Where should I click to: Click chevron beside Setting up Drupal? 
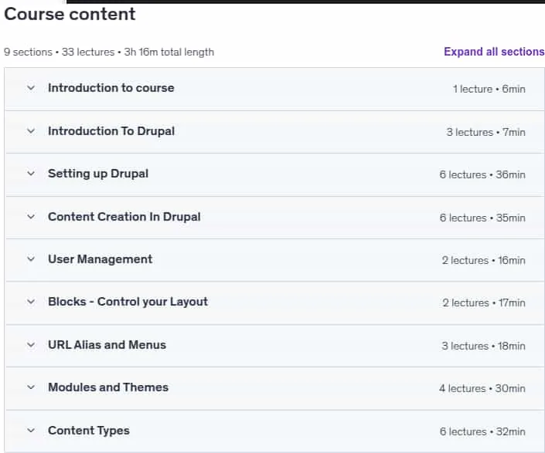tap(31, 174)
